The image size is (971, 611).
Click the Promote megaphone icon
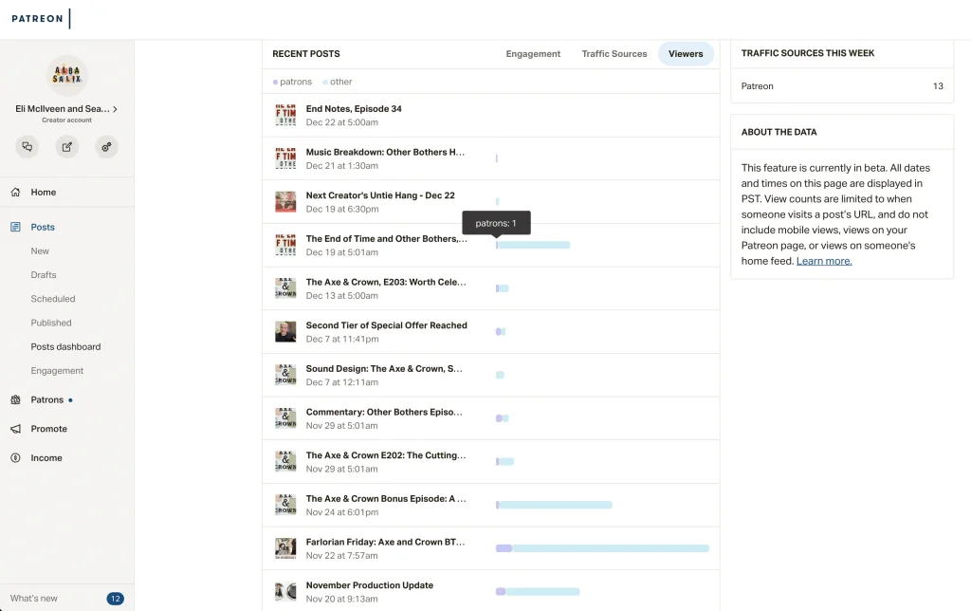15,429
